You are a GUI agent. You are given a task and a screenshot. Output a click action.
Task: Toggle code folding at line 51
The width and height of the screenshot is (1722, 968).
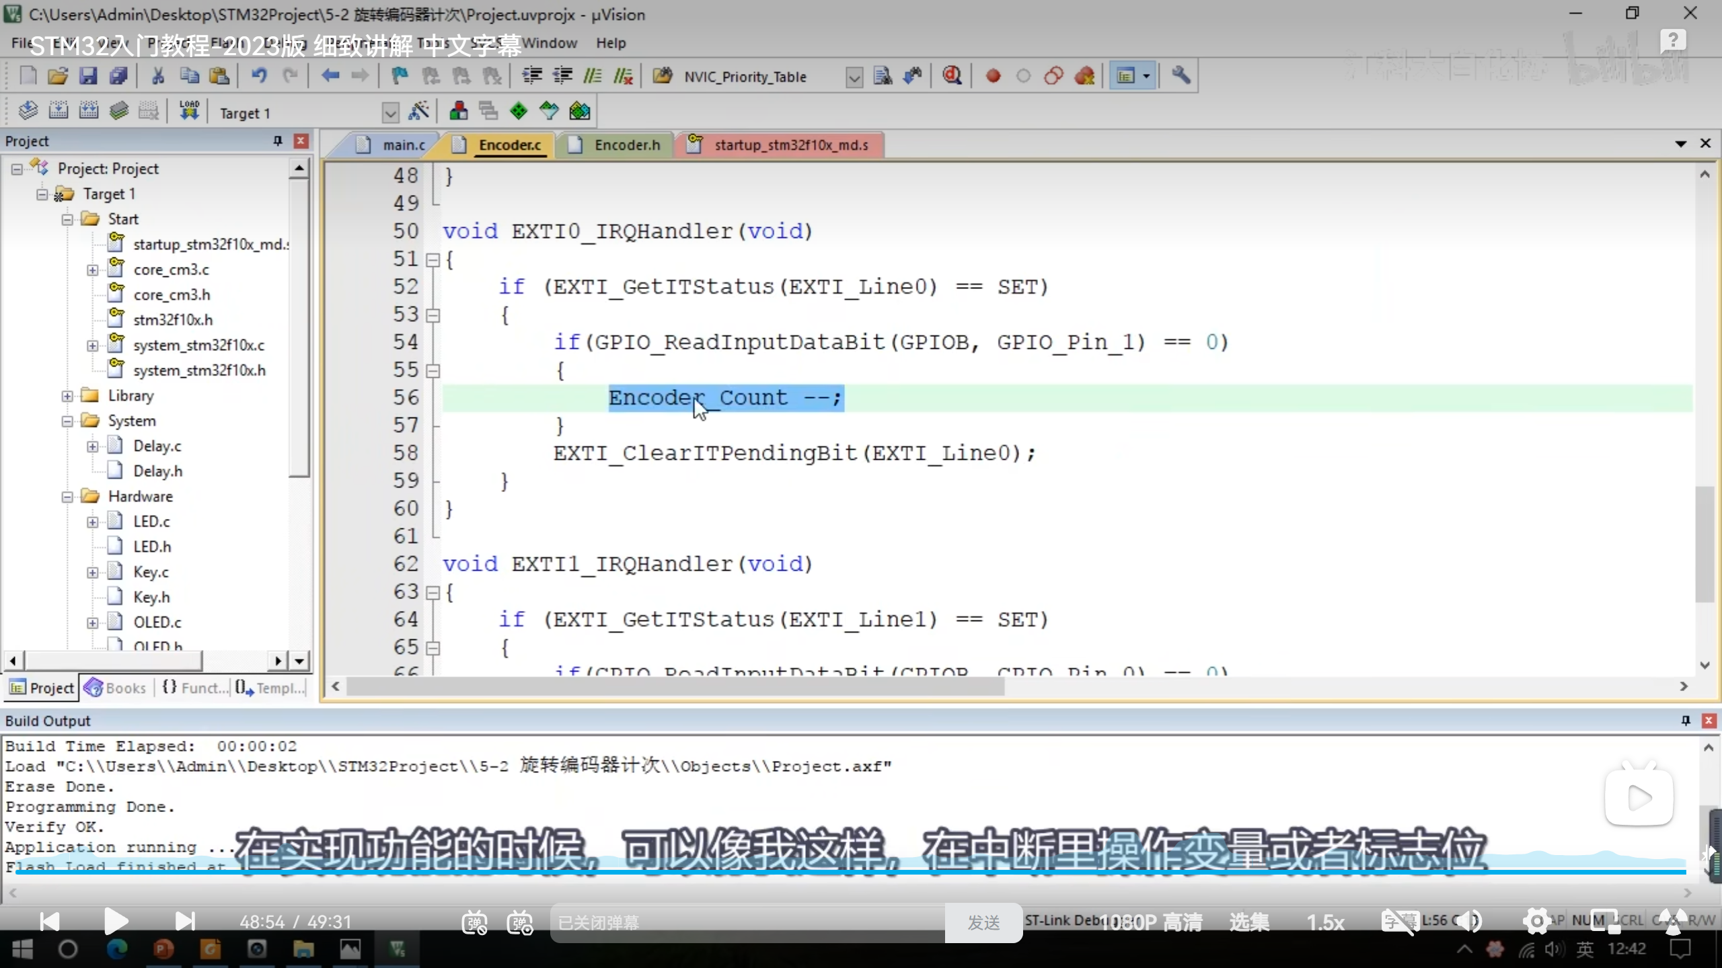point(433,259)
